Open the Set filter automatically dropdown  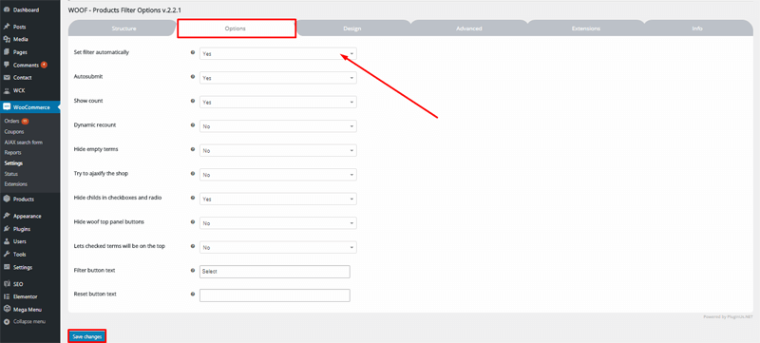[x=278, y=53]
